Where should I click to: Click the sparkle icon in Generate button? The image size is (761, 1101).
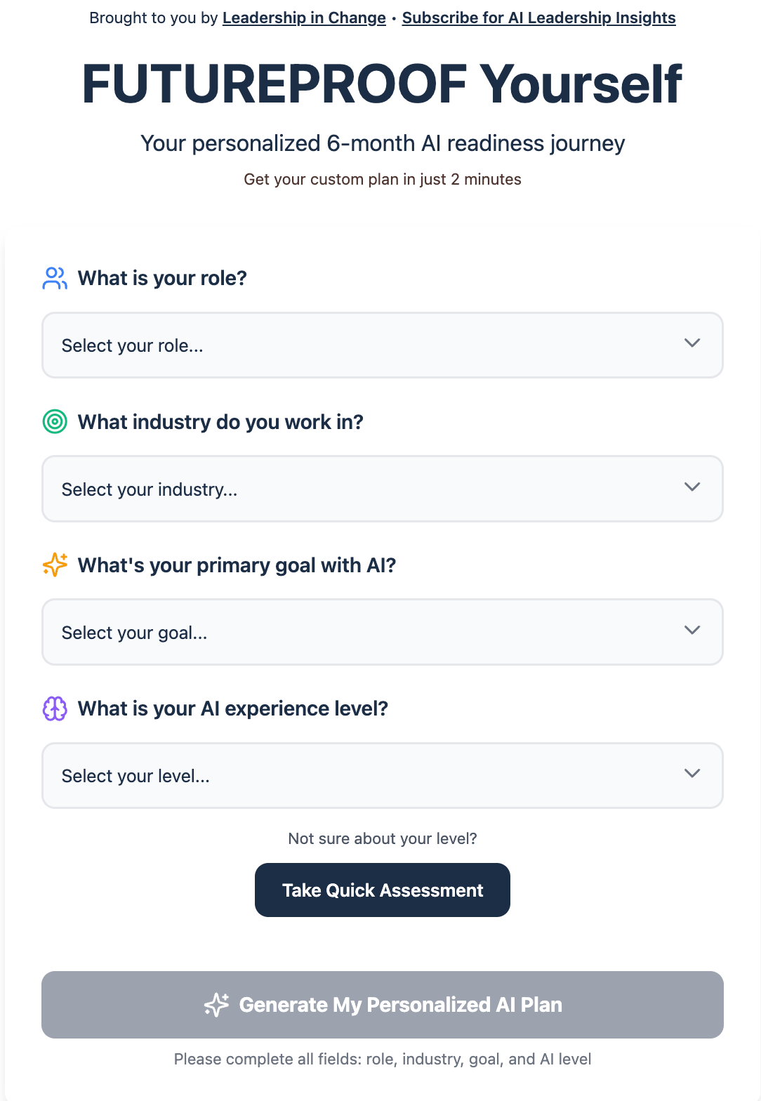tap(216, 1005)
